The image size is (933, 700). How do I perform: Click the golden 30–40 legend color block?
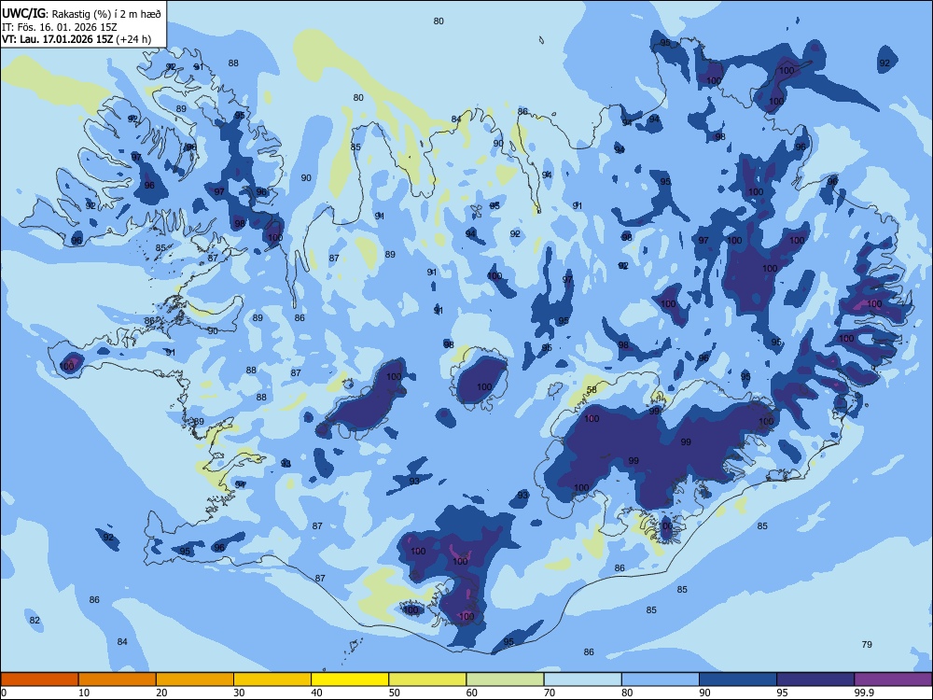272,679
